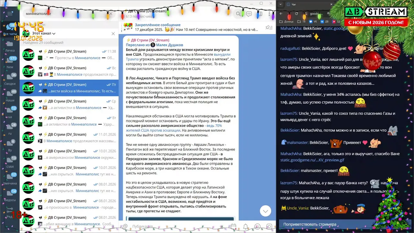Close the 'Этот канал' search filter

[113, 34]
